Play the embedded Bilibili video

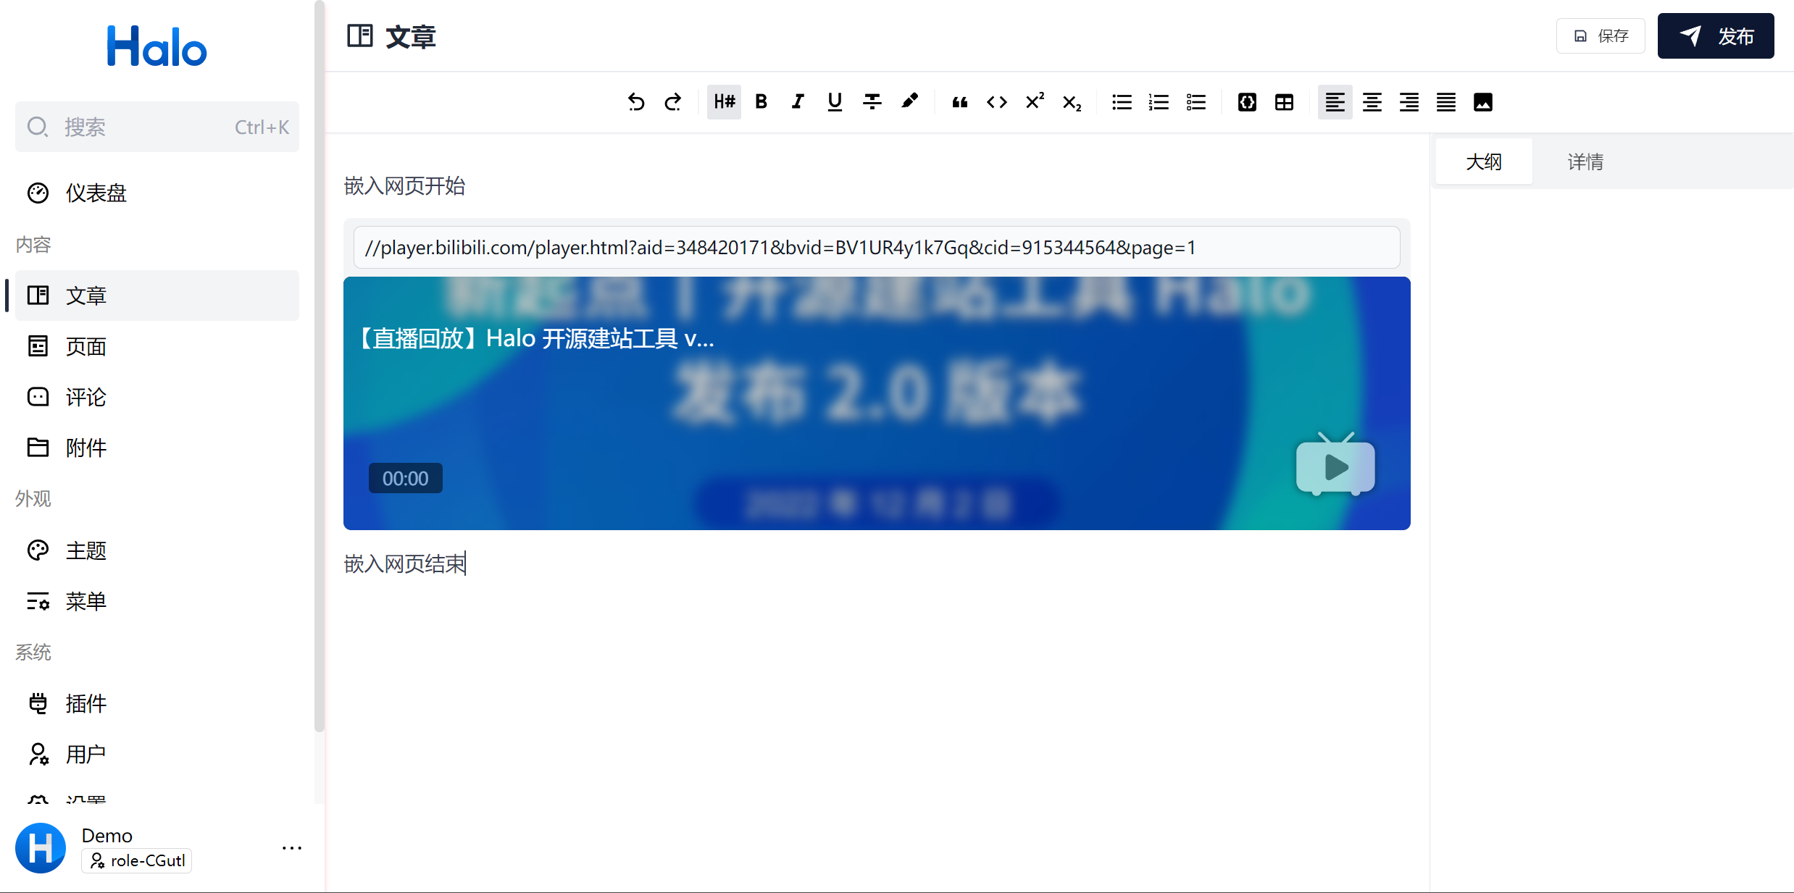coord(1334,466)
